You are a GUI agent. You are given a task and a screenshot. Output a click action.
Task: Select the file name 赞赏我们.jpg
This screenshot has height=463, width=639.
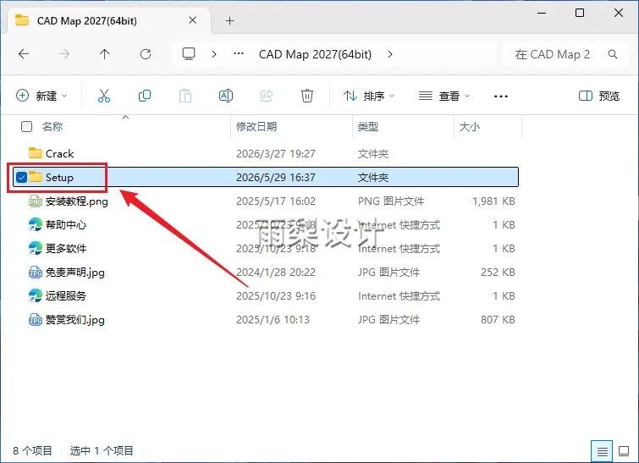click(x=75, y=320)
